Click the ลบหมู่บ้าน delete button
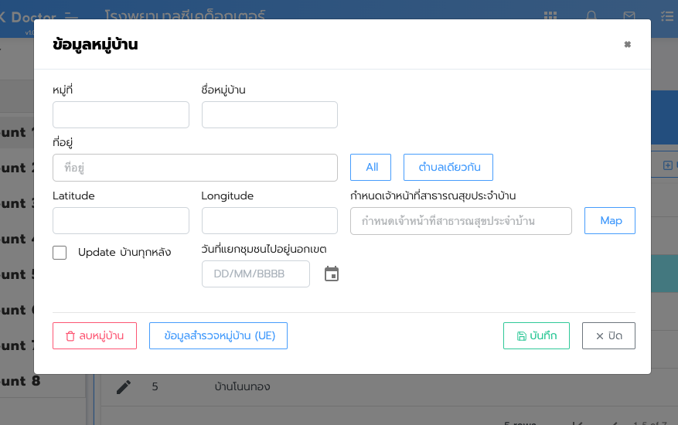The height and width of the screenshot is (425, 678). tap(94, 336)
